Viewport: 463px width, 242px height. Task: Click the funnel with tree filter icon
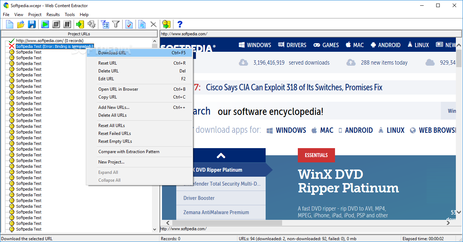[x=105, y=24]
